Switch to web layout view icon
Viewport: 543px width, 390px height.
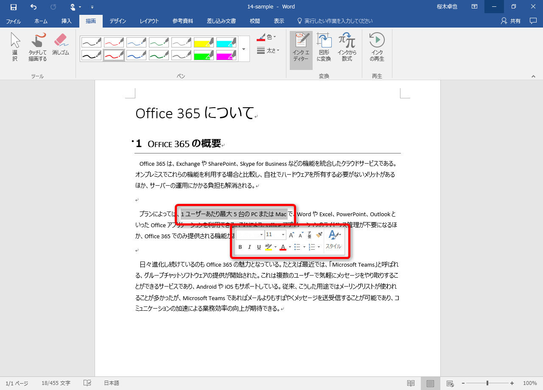(450, 383)
